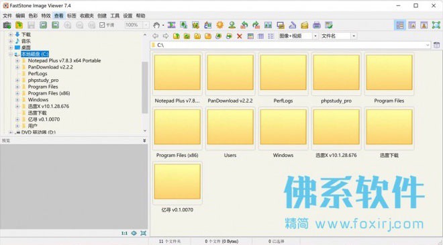Switch to thumbnail view style
Screen dimensions: 443x245
tap(250, 36)
